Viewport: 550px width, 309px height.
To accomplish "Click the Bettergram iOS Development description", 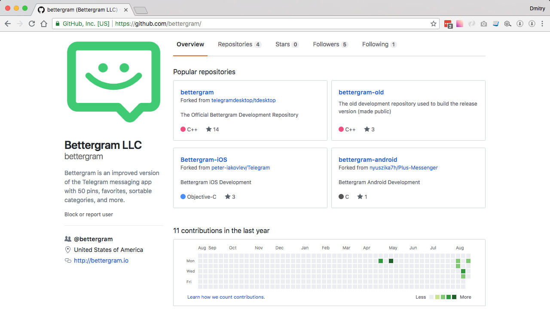I will point(216,182).
